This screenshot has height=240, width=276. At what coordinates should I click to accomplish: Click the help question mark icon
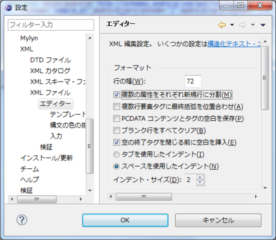(22, 220)
